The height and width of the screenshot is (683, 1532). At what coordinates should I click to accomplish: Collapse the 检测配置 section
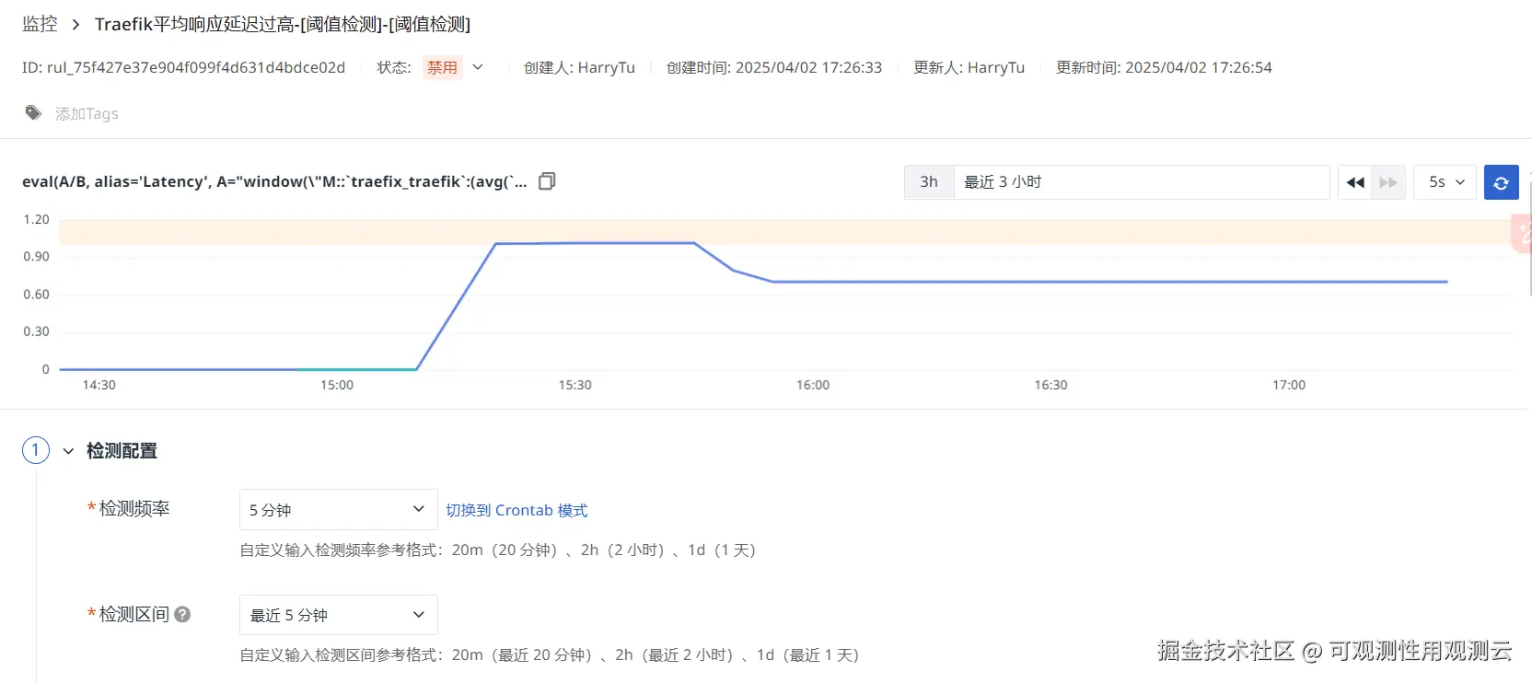[68, 451]
